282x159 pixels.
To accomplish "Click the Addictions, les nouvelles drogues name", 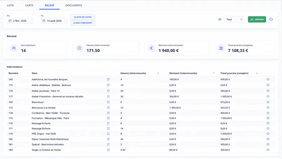I will (x=50, y=79).
